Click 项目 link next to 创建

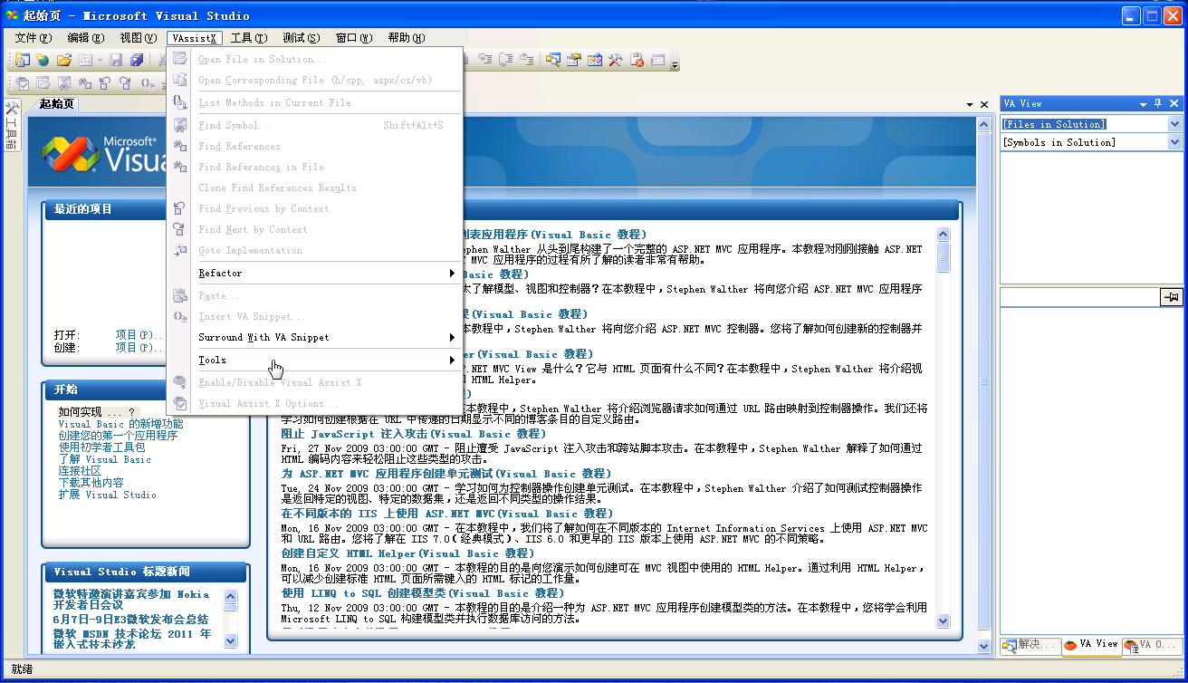138,347
